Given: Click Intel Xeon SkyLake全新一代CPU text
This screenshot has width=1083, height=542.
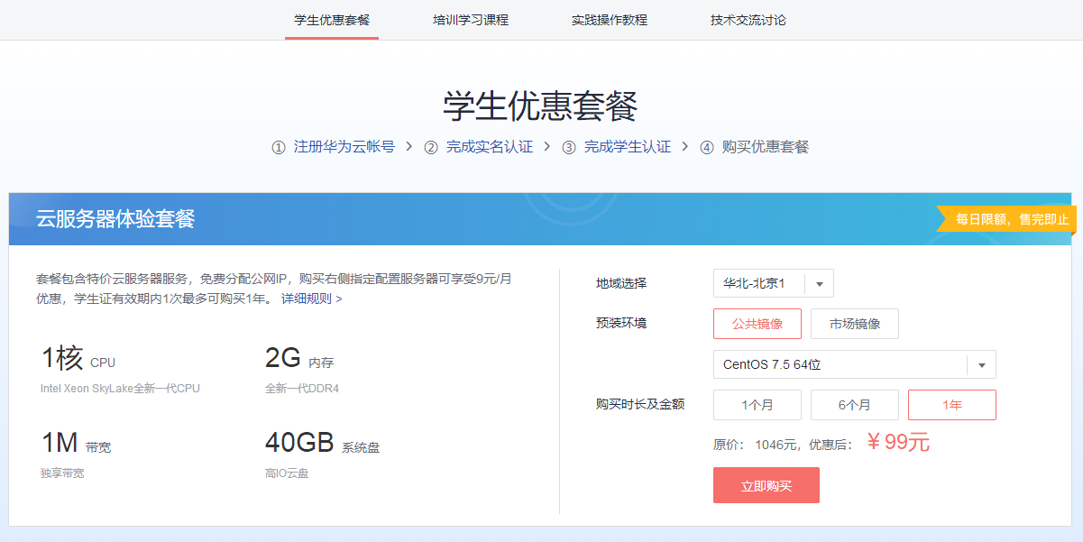Looking at the screenshot, I should click(x=120, y=389).
